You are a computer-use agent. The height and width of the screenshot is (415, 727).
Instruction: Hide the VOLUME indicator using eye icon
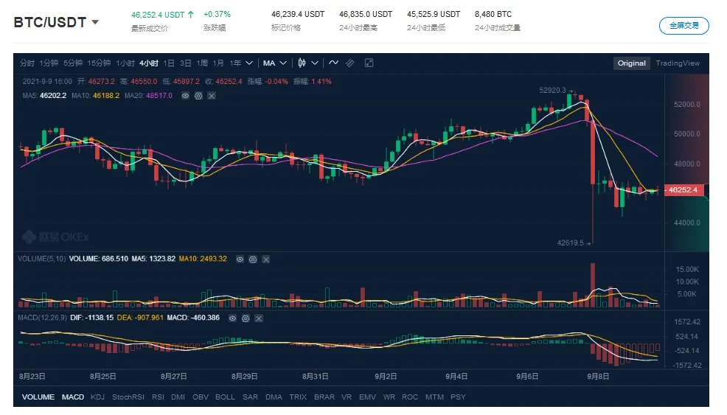[x=240, y=259]
